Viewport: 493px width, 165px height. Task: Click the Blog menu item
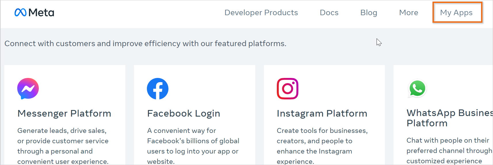(x=369, y=13)
